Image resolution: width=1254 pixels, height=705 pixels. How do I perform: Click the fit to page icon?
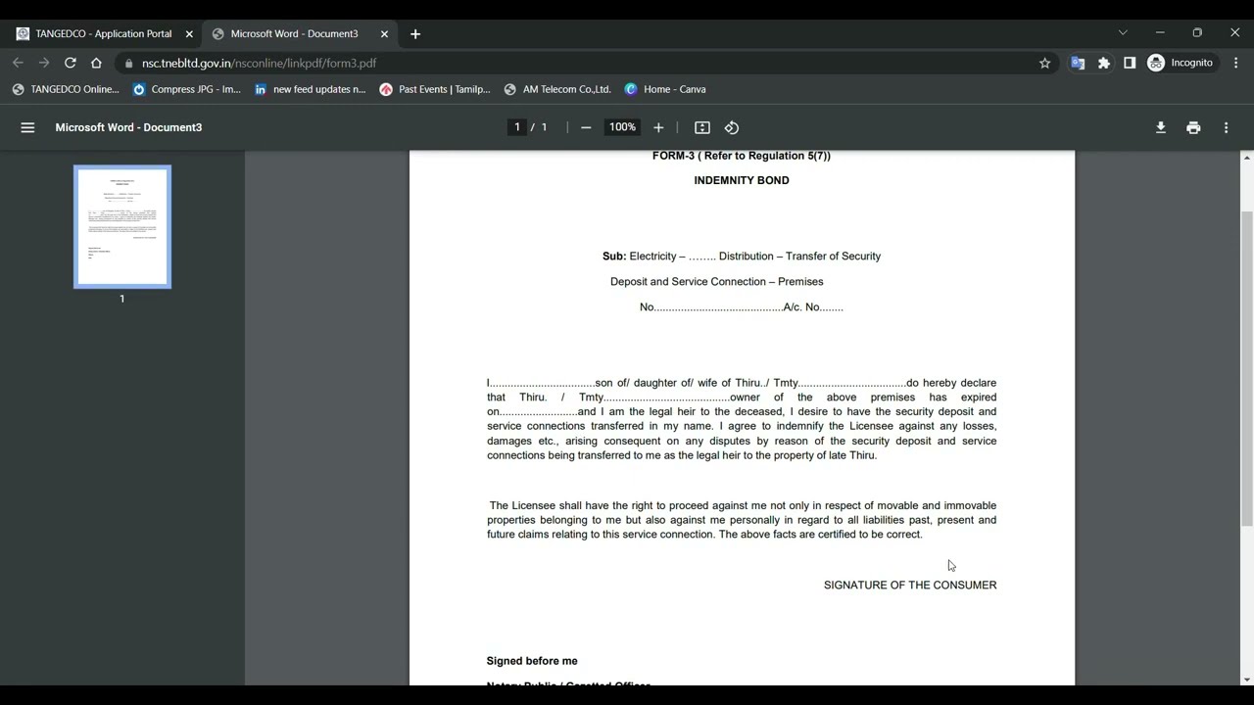point(702,127)
